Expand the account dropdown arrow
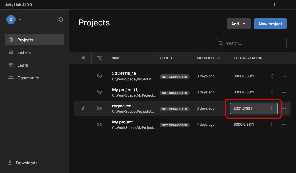 [20, 20]
